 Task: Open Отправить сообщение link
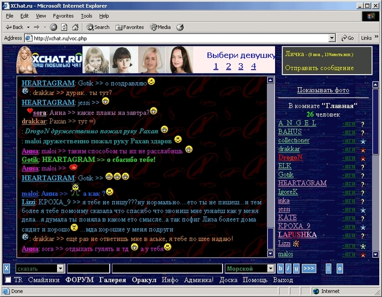[x=319, y=68]
